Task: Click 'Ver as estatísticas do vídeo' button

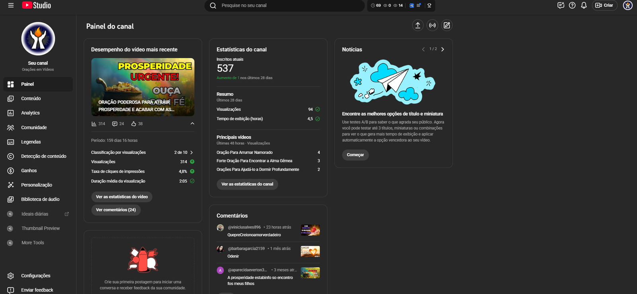Action: click(122, 197)
